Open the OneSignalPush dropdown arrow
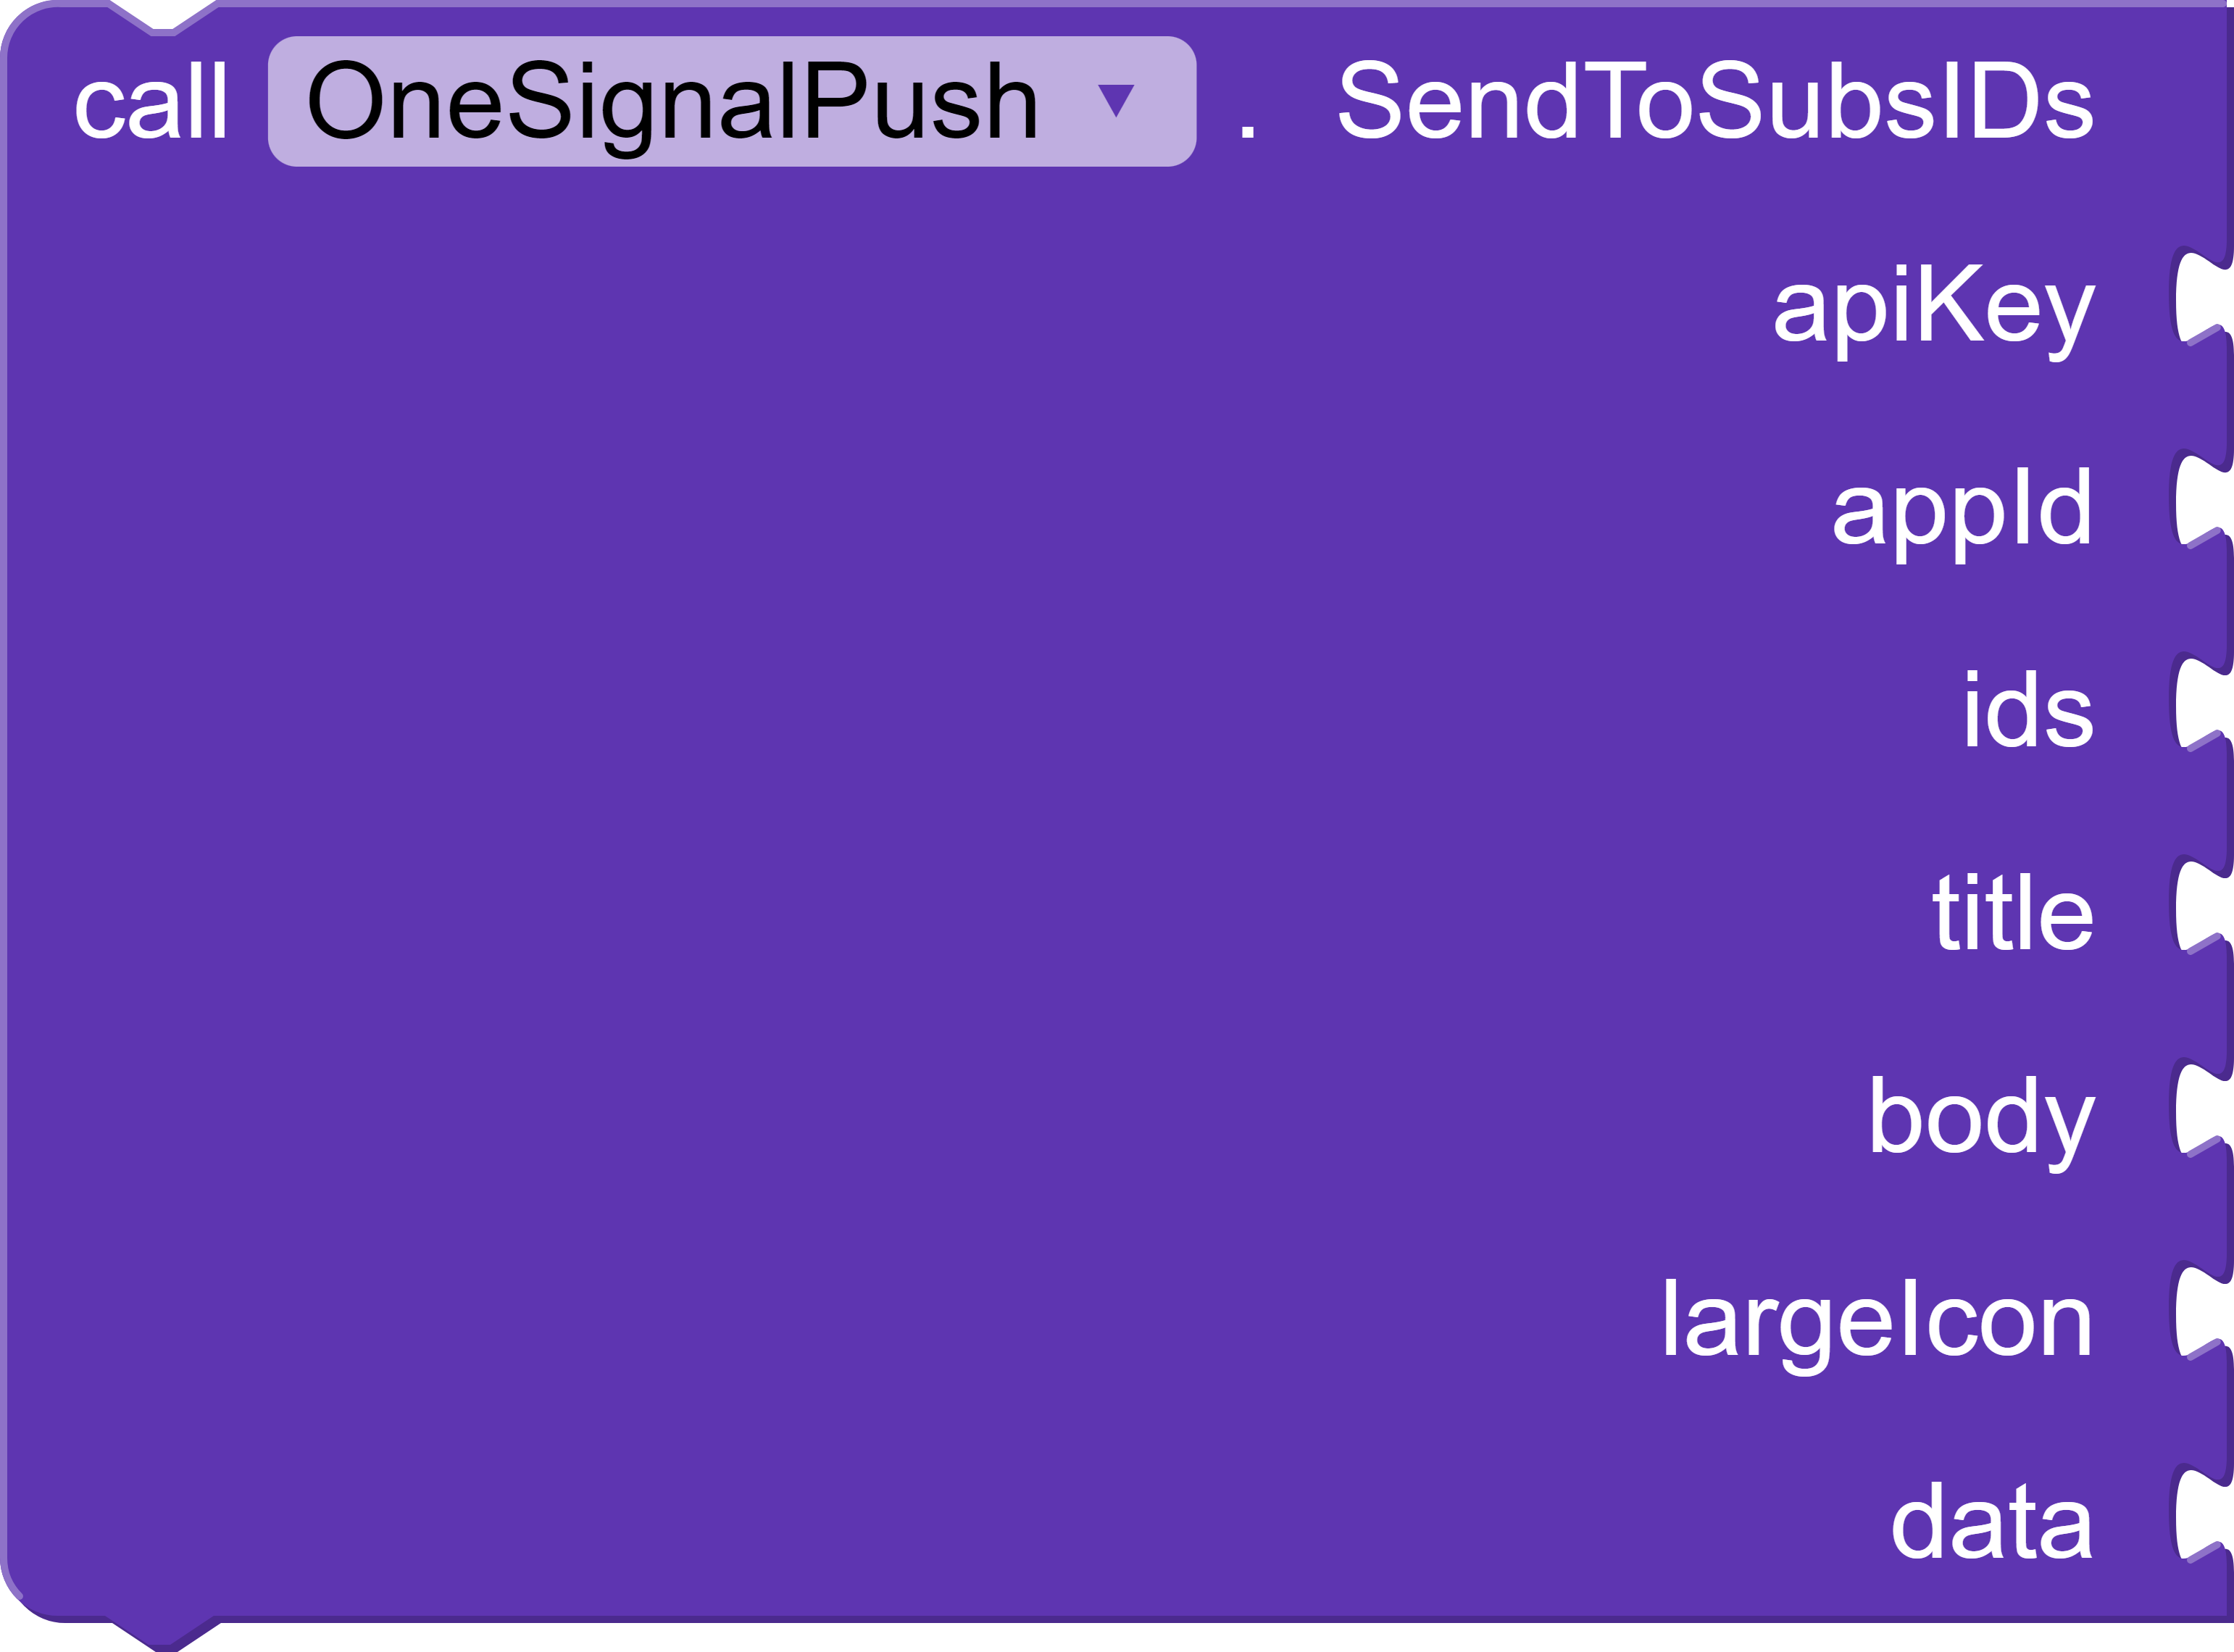 pyautogui.click(x=1115, y=101)
